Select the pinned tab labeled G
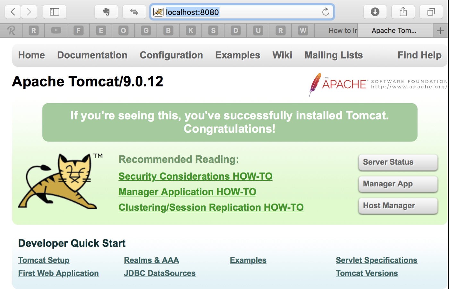The image size is (449, 289). click(146, 31)
